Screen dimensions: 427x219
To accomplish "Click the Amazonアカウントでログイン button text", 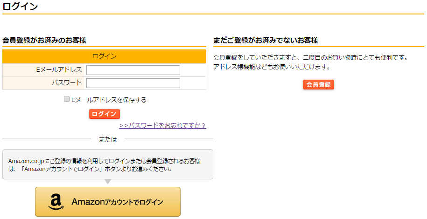I will (117, 202).
